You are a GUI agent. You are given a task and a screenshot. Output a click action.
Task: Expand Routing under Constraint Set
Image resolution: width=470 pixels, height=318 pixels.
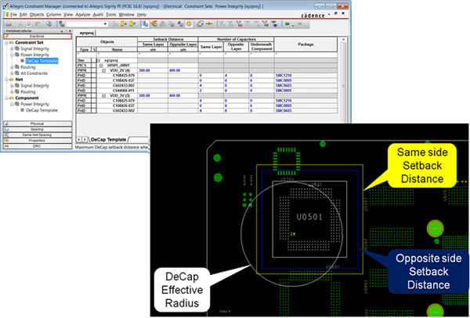[x=12, y=67]
